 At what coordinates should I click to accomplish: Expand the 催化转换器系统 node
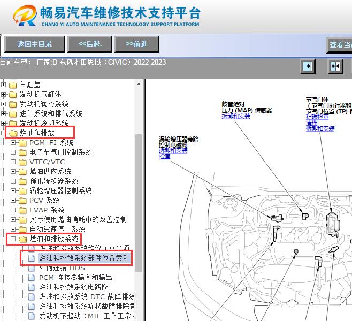[13, 181]
